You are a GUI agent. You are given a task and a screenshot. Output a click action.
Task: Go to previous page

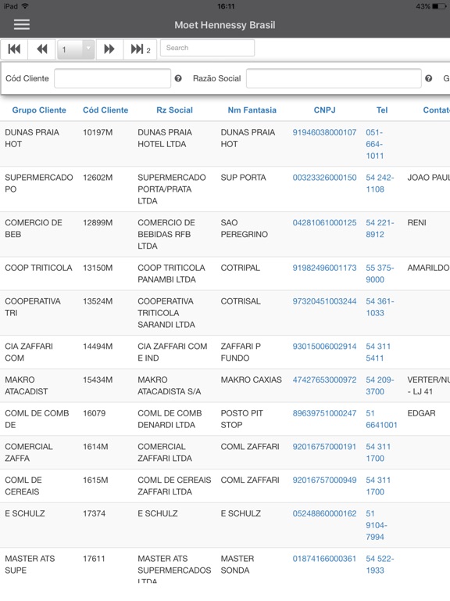point(41,49)
